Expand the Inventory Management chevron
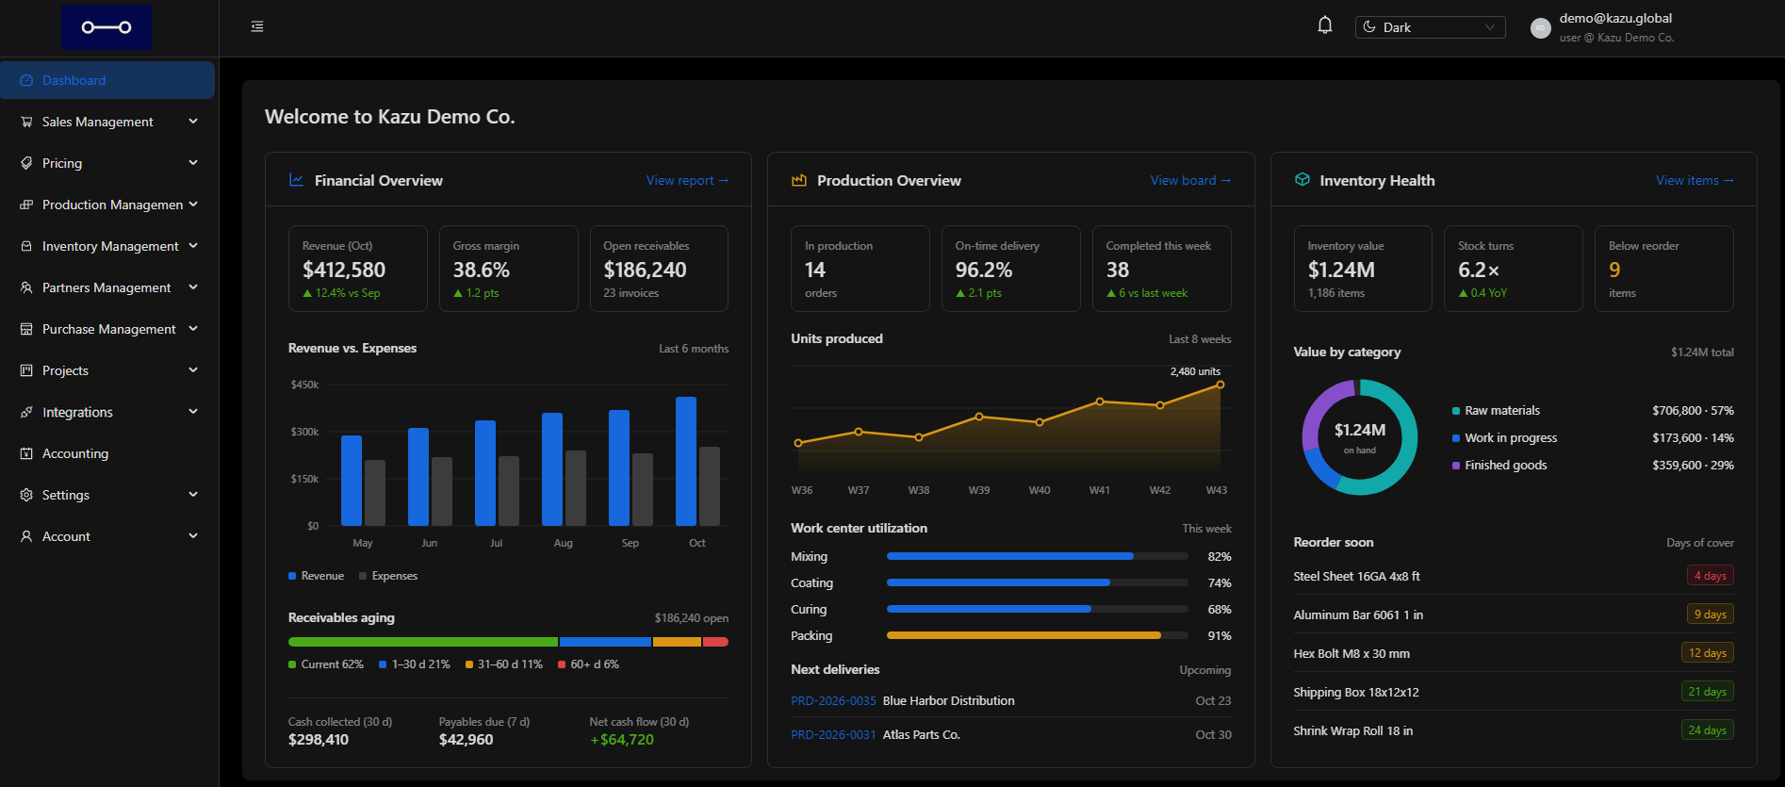 click(x=193, y=245)
